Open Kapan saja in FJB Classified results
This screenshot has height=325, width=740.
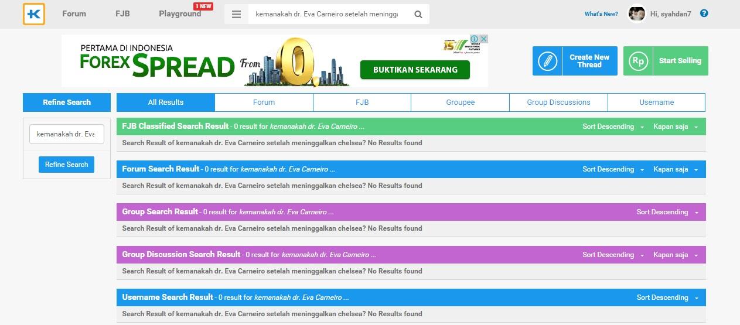[676, 126]
